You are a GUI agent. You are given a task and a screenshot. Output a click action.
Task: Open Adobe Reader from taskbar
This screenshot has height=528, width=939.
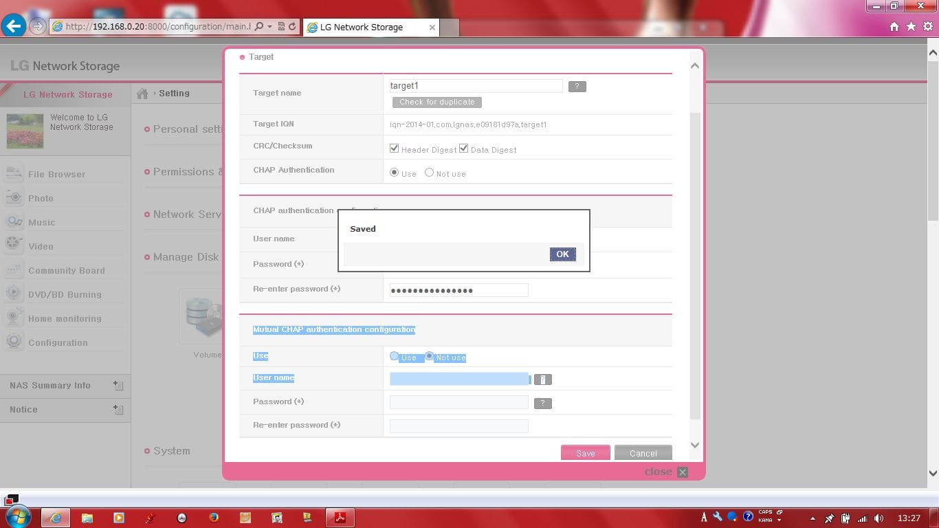pyautogui.click(x=340, y=518)
